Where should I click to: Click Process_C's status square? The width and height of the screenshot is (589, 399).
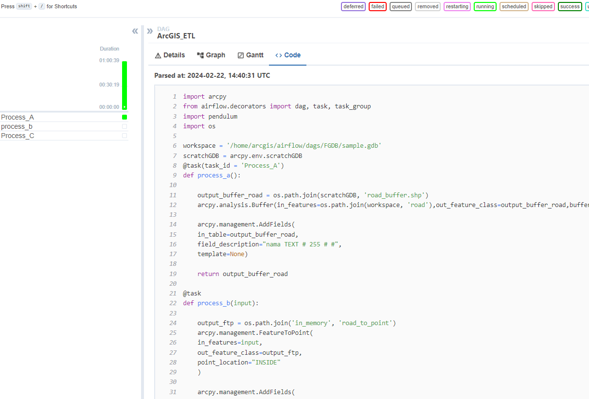pos(124,135)
